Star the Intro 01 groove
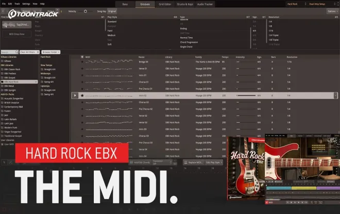 pyautogui.click(x=82, y=75)
